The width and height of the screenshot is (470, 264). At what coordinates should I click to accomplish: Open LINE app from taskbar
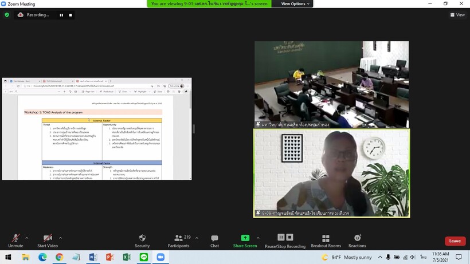pos(143,257)
